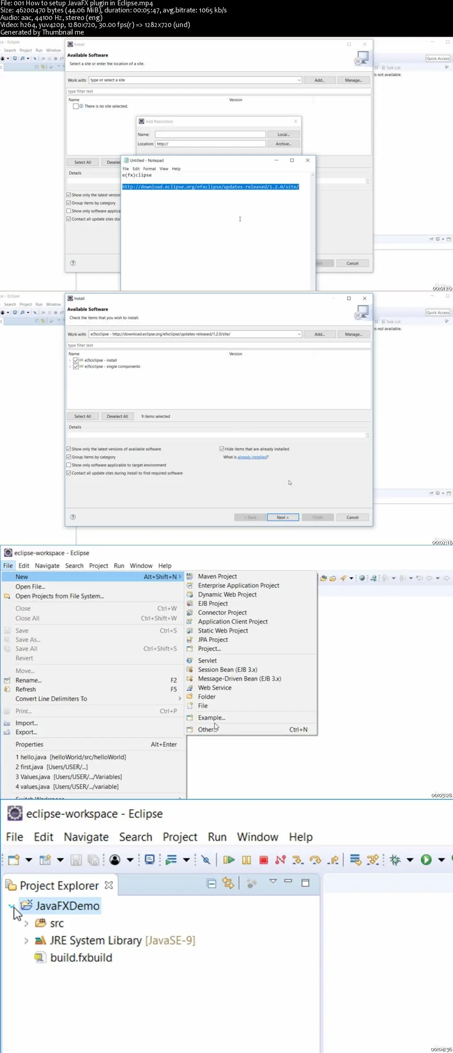453x1053 pixels.
Task: Open the type or select a site combo box
Action: click(x=195, y=80)
